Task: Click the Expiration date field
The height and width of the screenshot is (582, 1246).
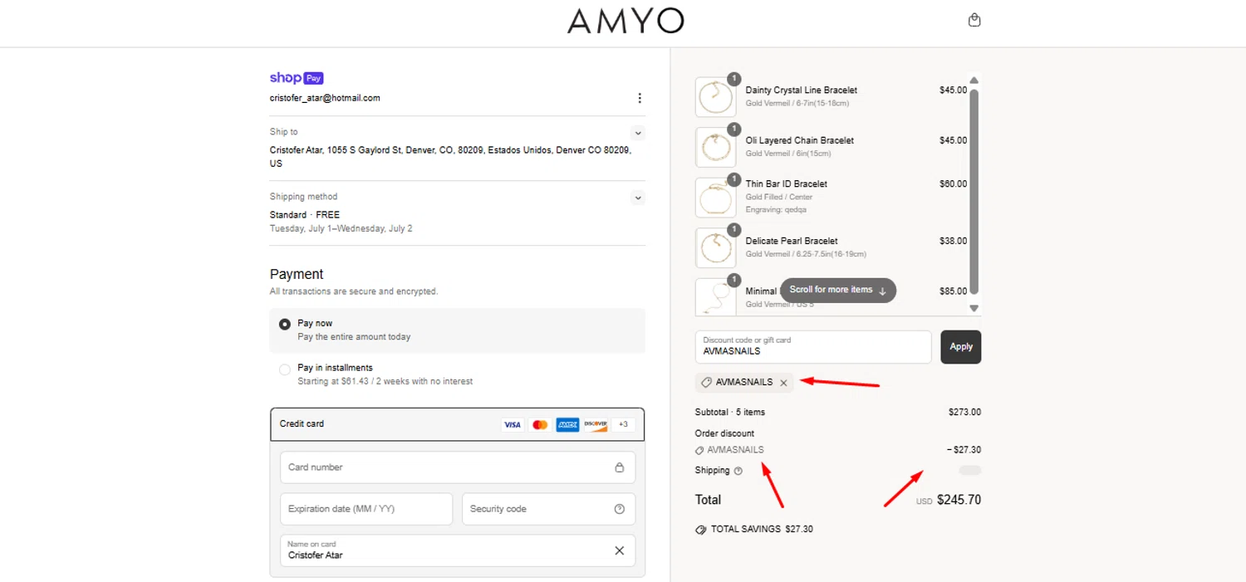Action: point(366,509)
